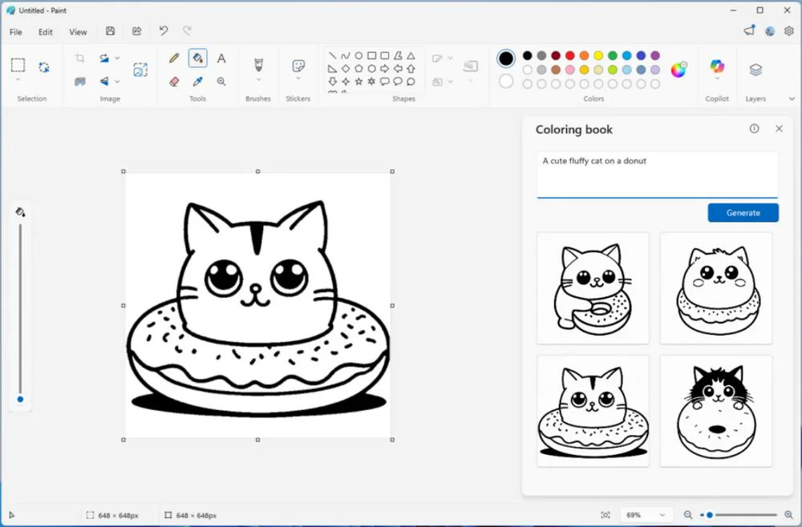Select the Text tool
Screen dimensions: 802x527
point(221,58)
